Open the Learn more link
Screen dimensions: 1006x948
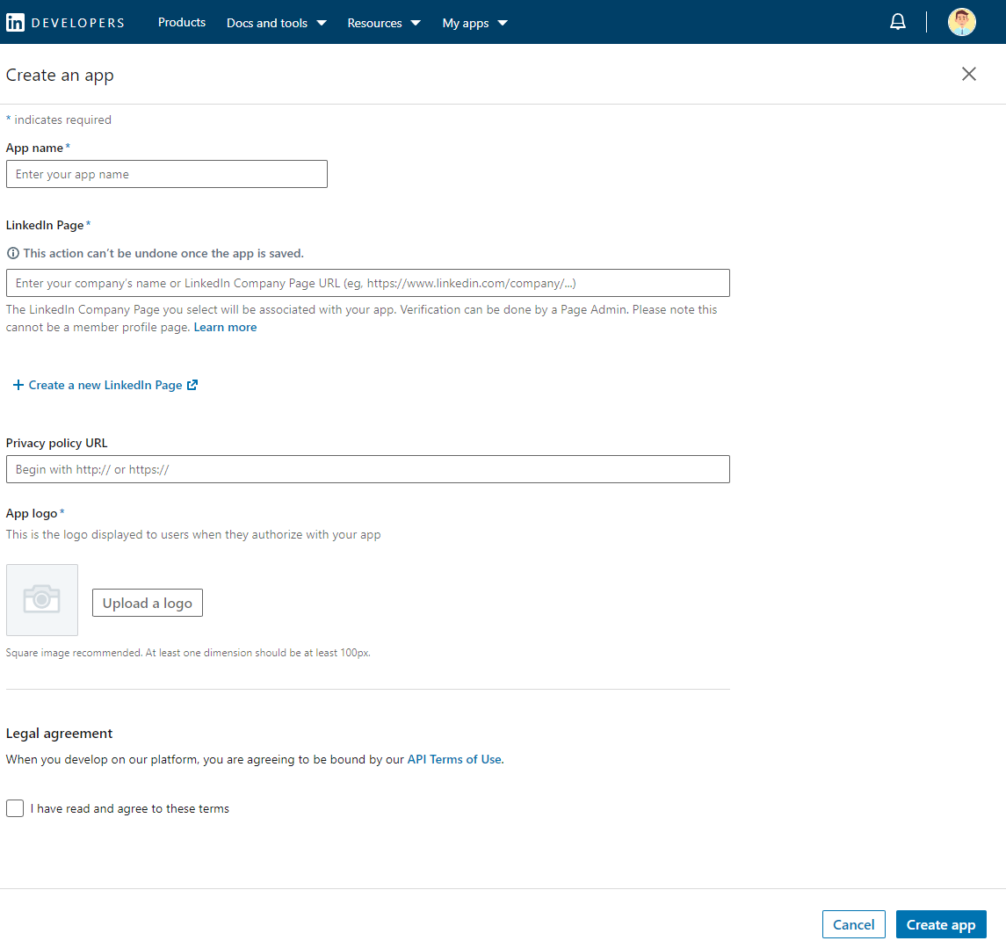coord(225,327)
